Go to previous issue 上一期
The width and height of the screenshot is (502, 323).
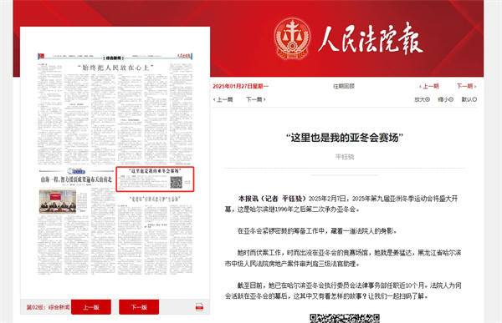pos(429,86)
